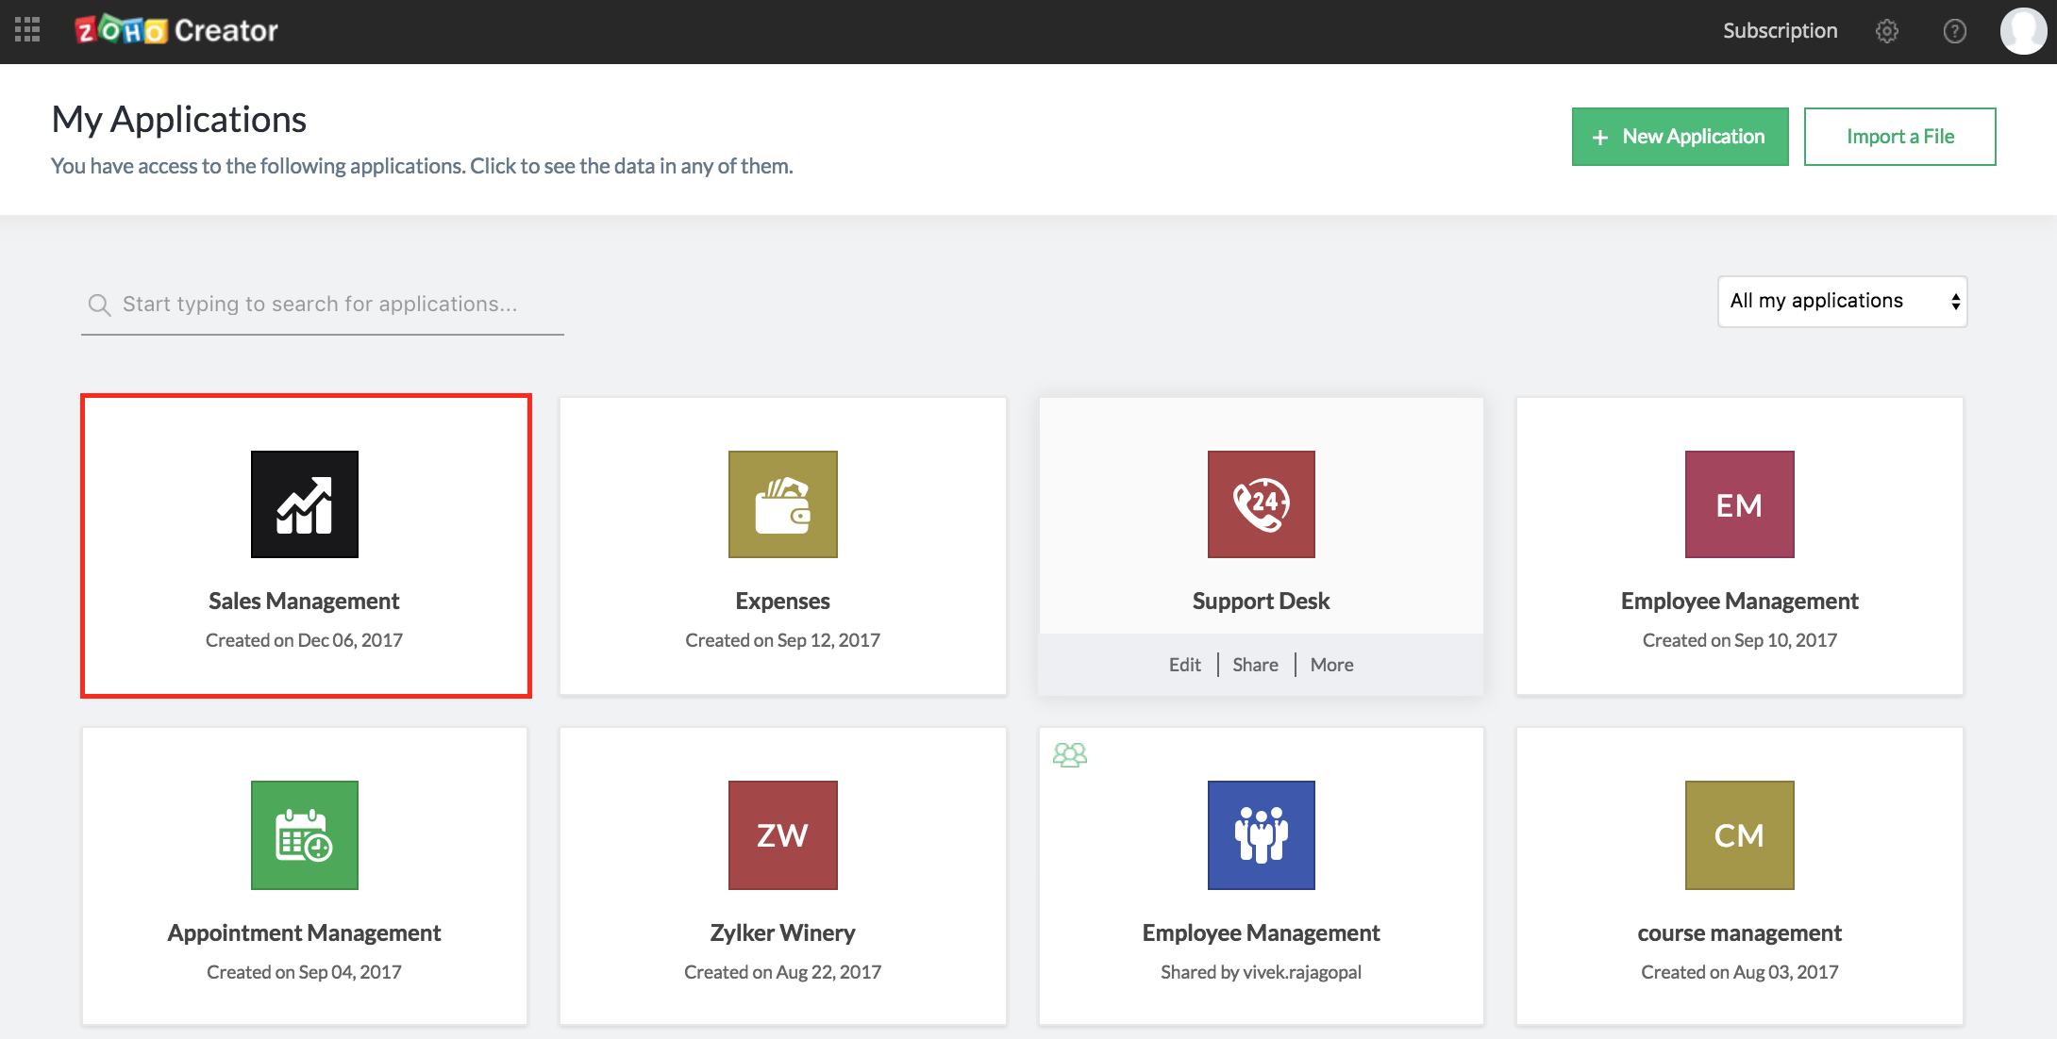Click the Expenses wallet icon
The image size is (2057, 1039).
[783, 504]
